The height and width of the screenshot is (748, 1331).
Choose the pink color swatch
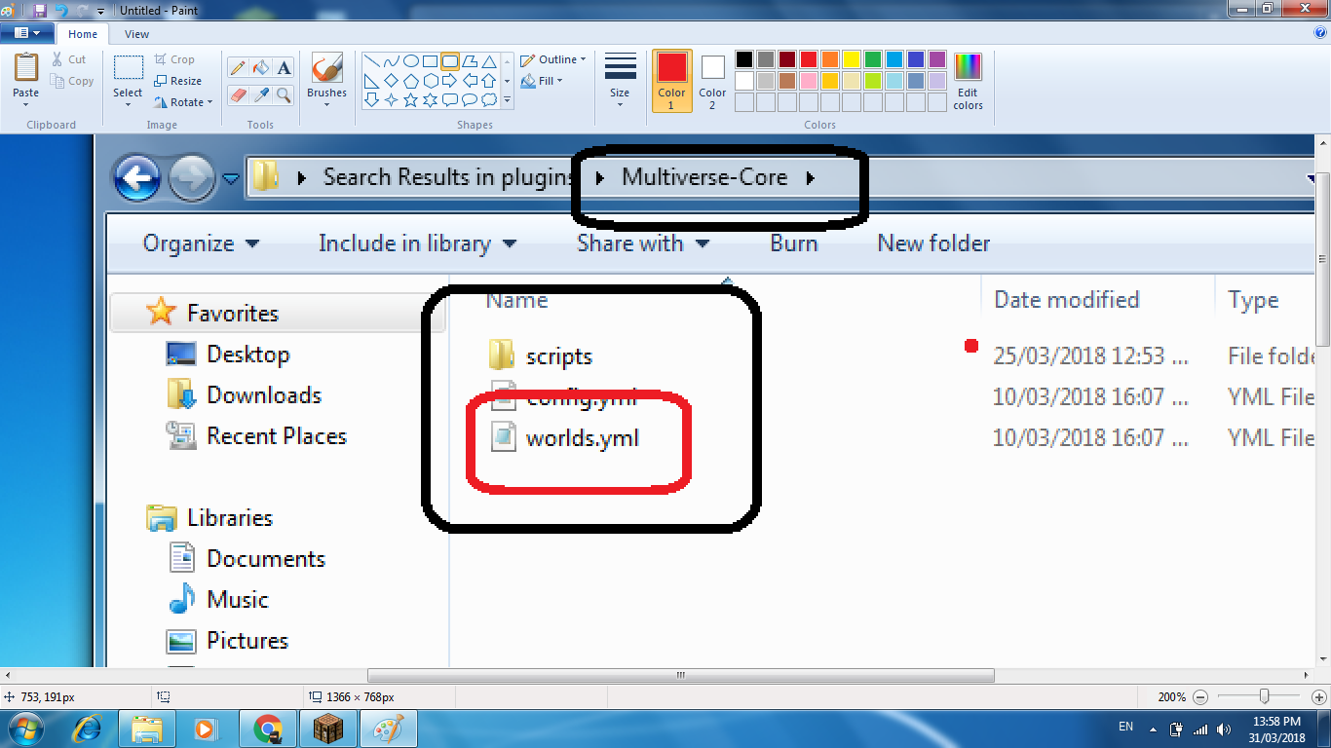(809, 81)
